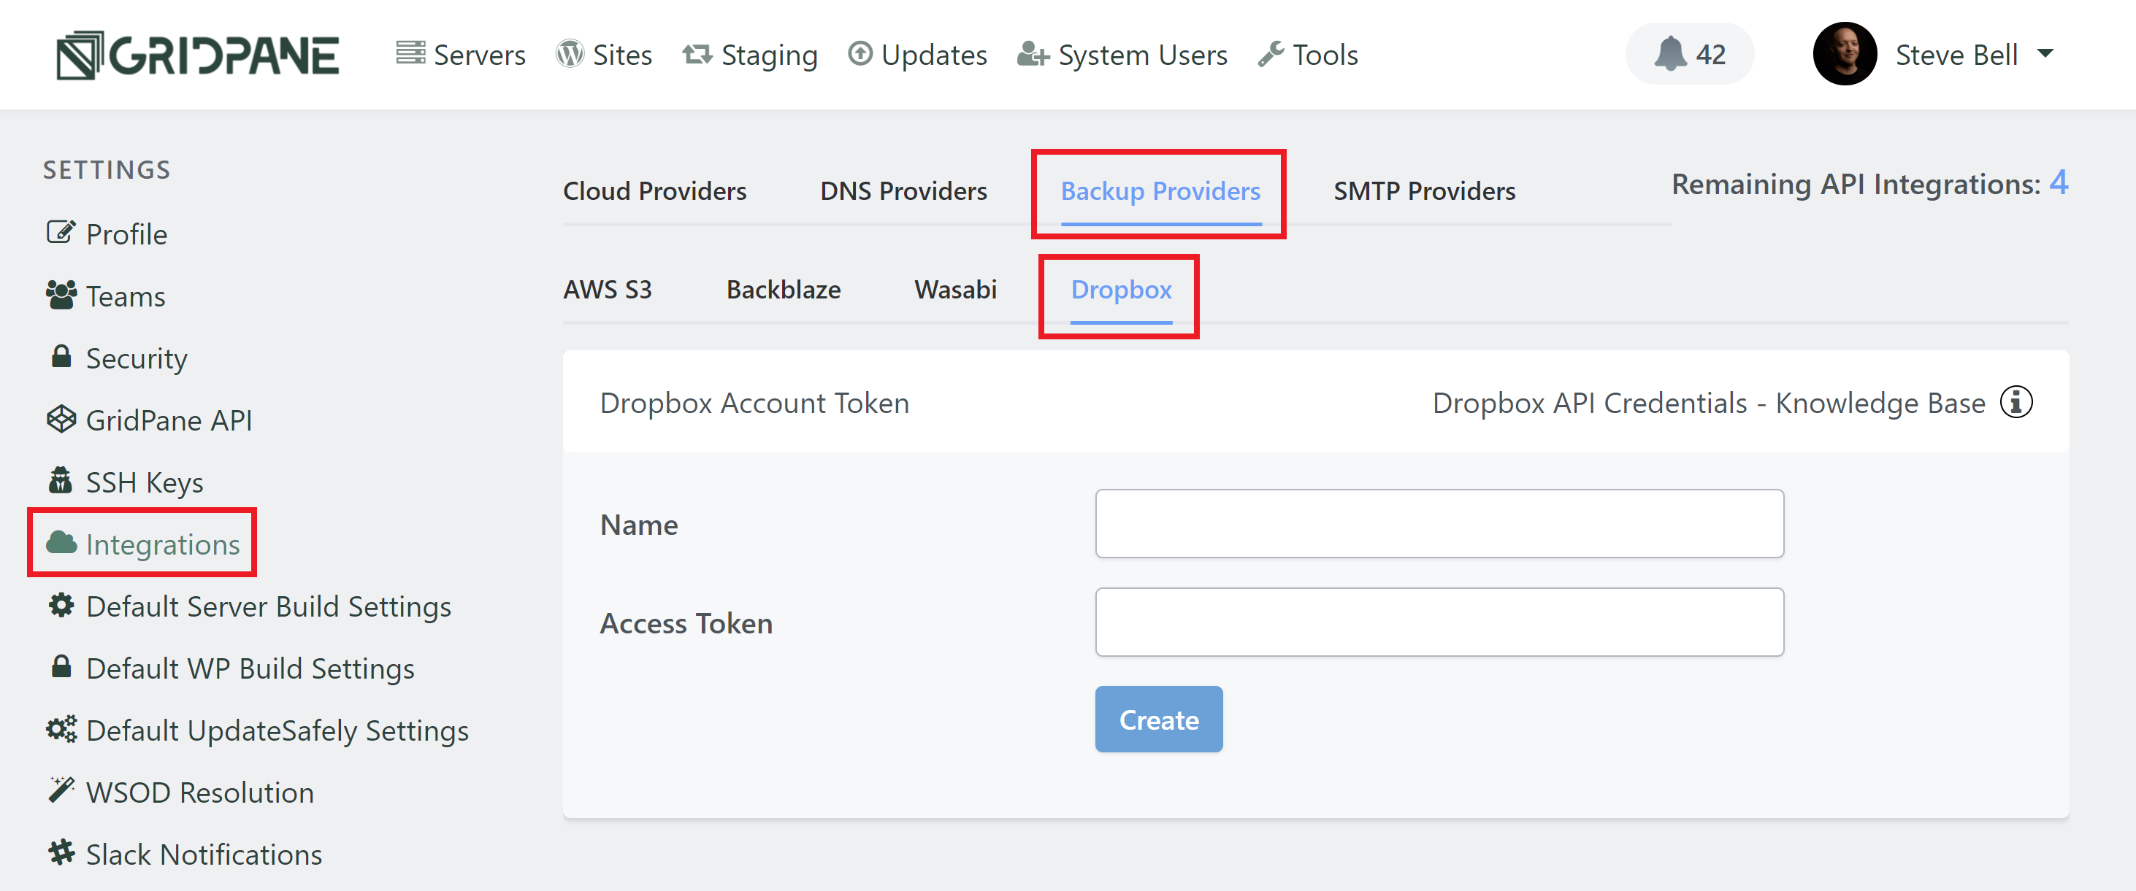
Task: Open Default WP Build Settings
Action: (232, 669)
